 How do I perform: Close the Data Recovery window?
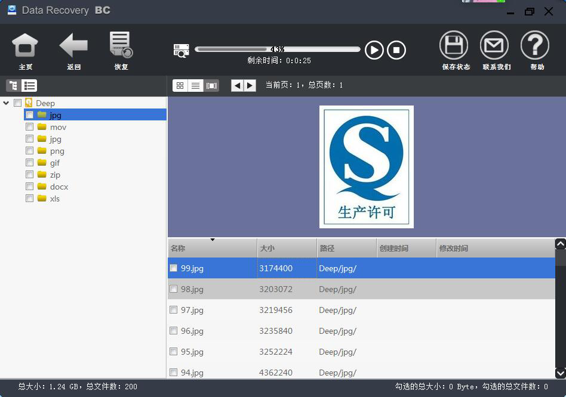point(549,11)
